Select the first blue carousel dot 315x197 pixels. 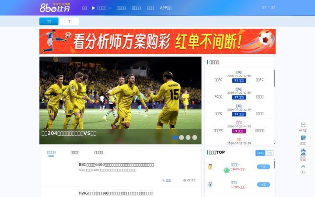coord(175,137)
